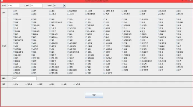
Task: Uncheck the 로봇 keyword checkbox
Action: [141, 31]
